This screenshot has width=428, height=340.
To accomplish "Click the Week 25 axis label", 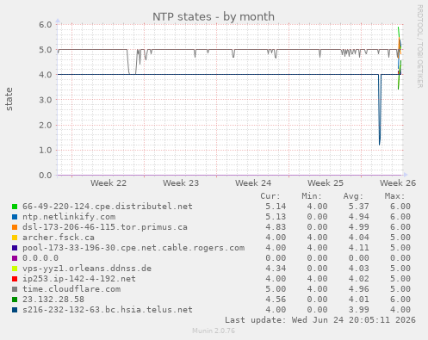I will [x=326, y=183].
